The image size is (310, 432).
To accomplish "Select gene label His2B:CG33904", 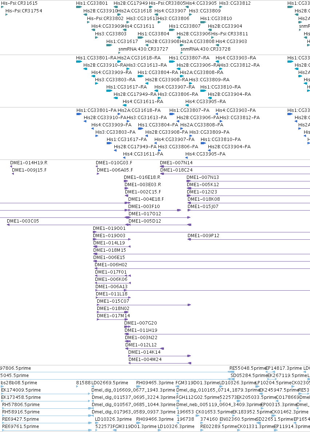I will pyautogui.click(x=225, y=26).
